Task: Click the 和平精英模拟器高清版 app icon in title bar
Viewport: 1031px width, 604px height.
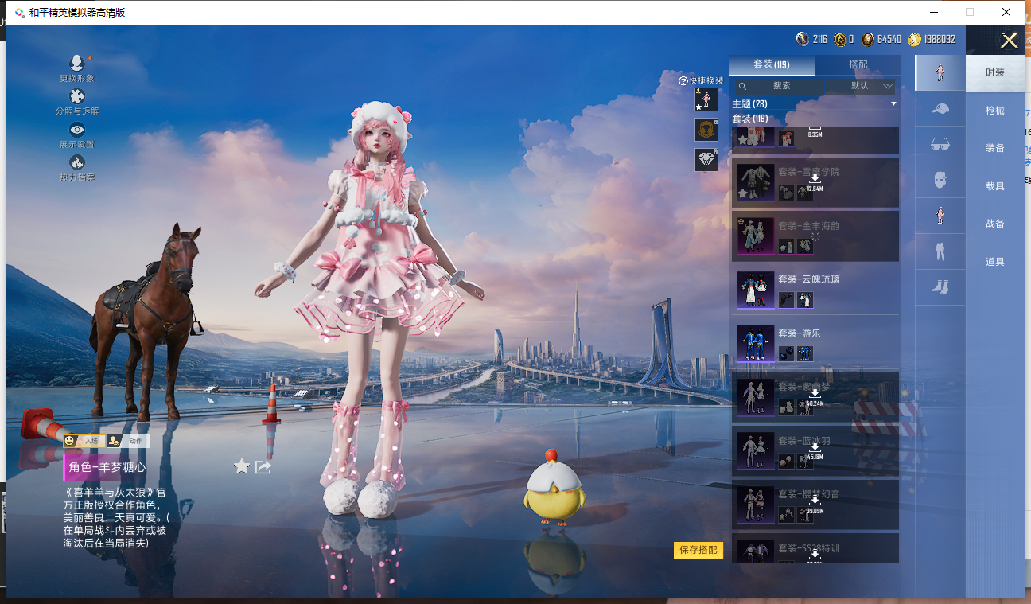Action: pos(20,12)
